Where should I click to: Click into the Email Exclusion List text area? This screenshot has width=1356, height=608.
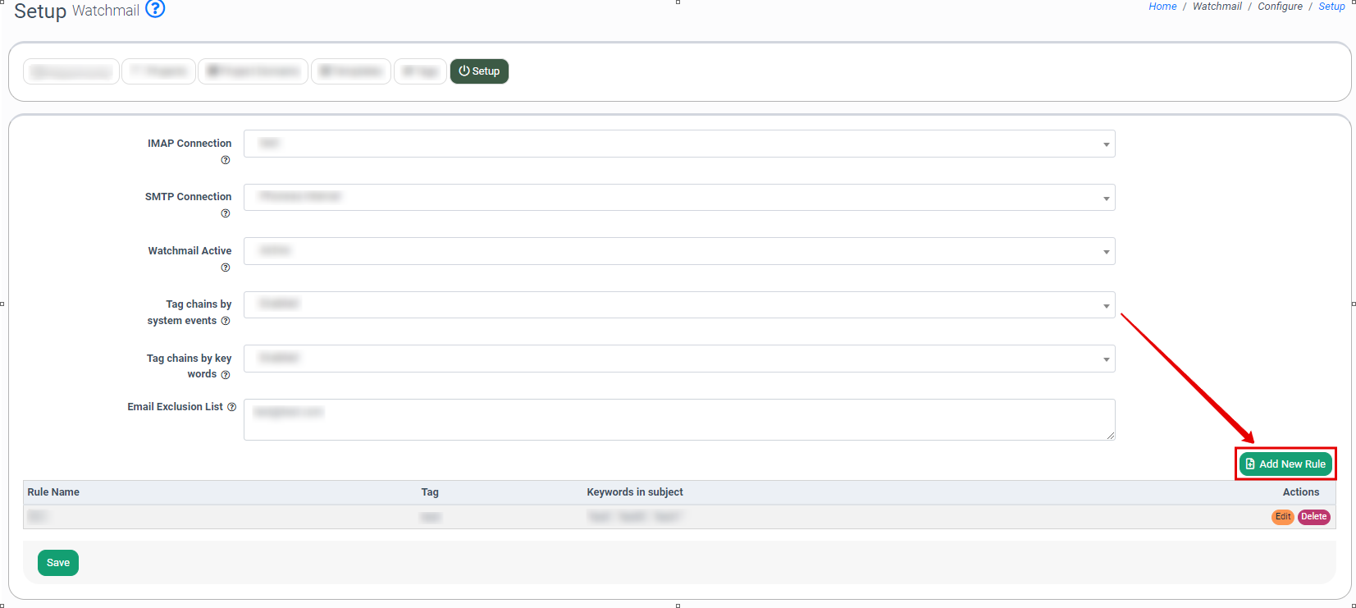click(x=678, y=419)
